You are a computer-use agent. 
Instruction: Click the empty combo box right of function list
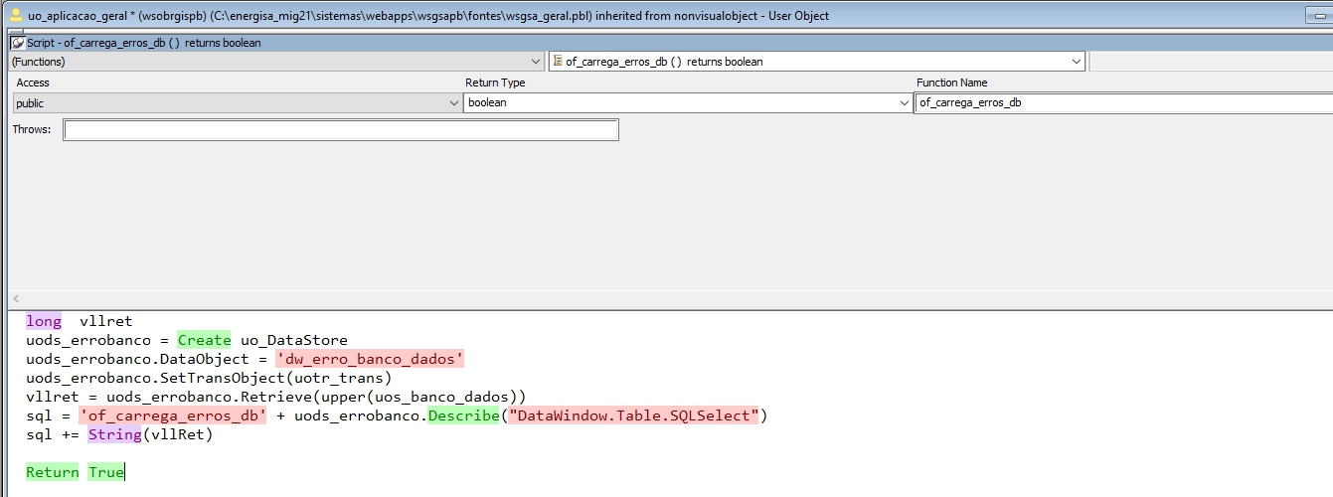(1211, 62)
